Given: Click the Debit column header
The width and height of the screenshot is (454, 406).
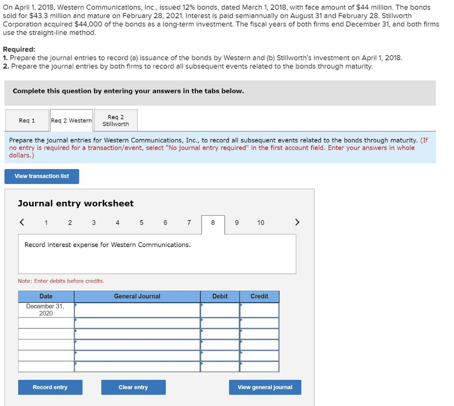Looking at the screenshot, I should point(220,296).
